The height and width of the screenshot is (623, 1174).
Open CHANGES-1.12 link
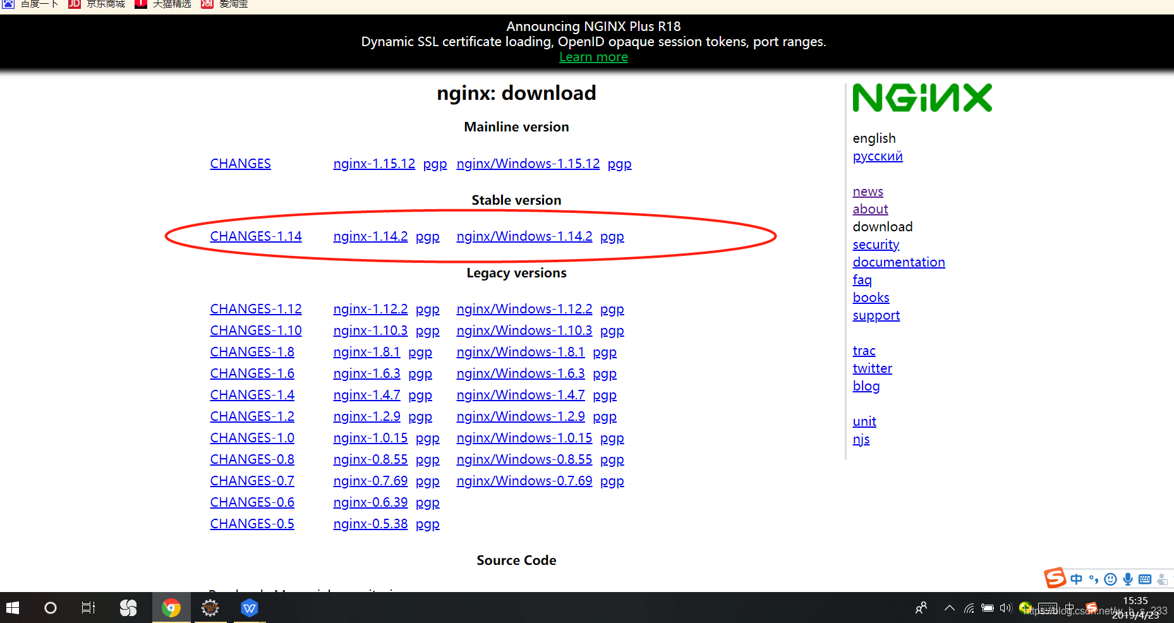256,309
